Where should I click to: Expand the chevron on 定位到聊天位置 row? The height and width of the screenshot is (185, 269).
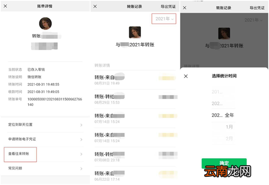click(81, 125)
